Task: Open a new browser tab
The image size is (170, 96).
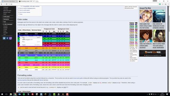Action: 37,1
